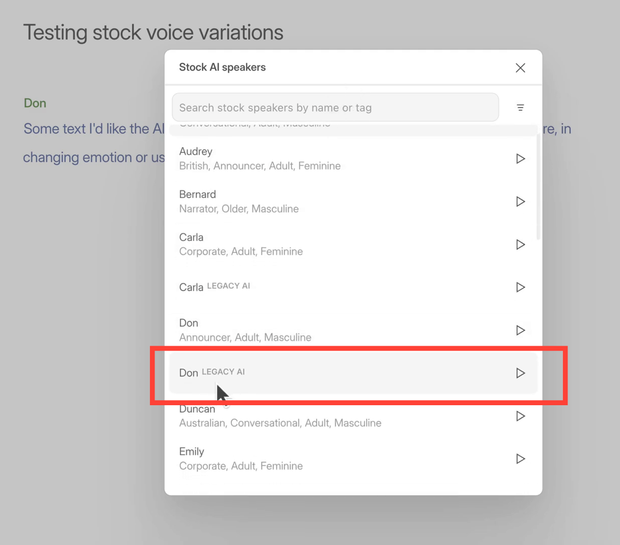Play Emily's corporate voice sample
Viewport: 620px width, 545px height.
521,459
